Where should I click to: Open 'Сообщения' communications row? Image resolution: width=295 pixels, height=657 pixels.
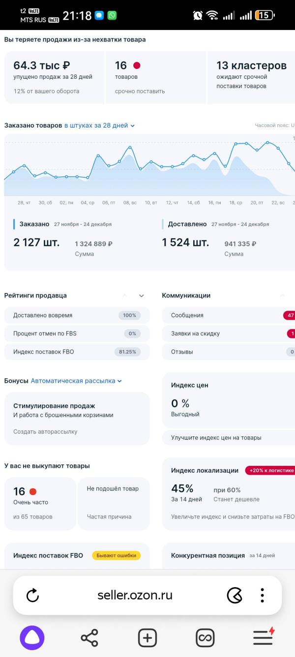tap(229, 315)
